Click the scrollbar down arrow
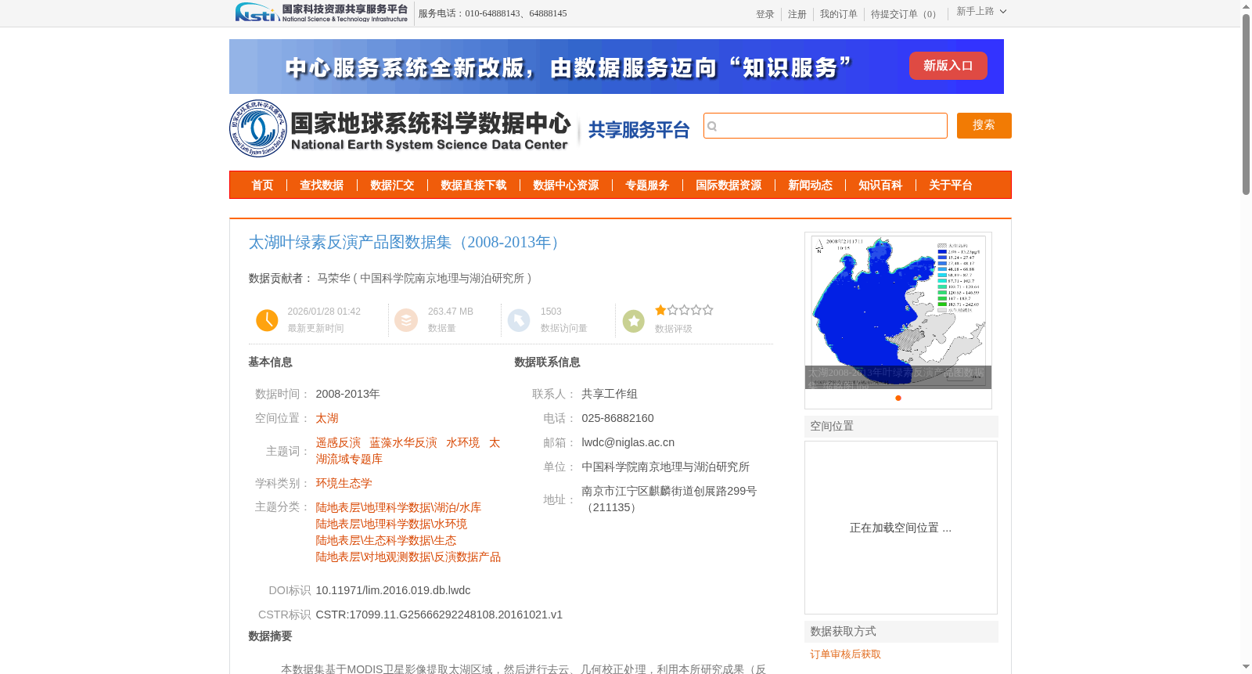The width and height of the screenshot is (1252, 674). [1246, 667]
